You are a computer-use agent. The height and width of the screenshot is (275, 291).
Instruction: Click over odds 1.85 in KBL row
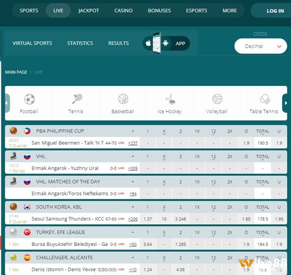tap(246, 219)
